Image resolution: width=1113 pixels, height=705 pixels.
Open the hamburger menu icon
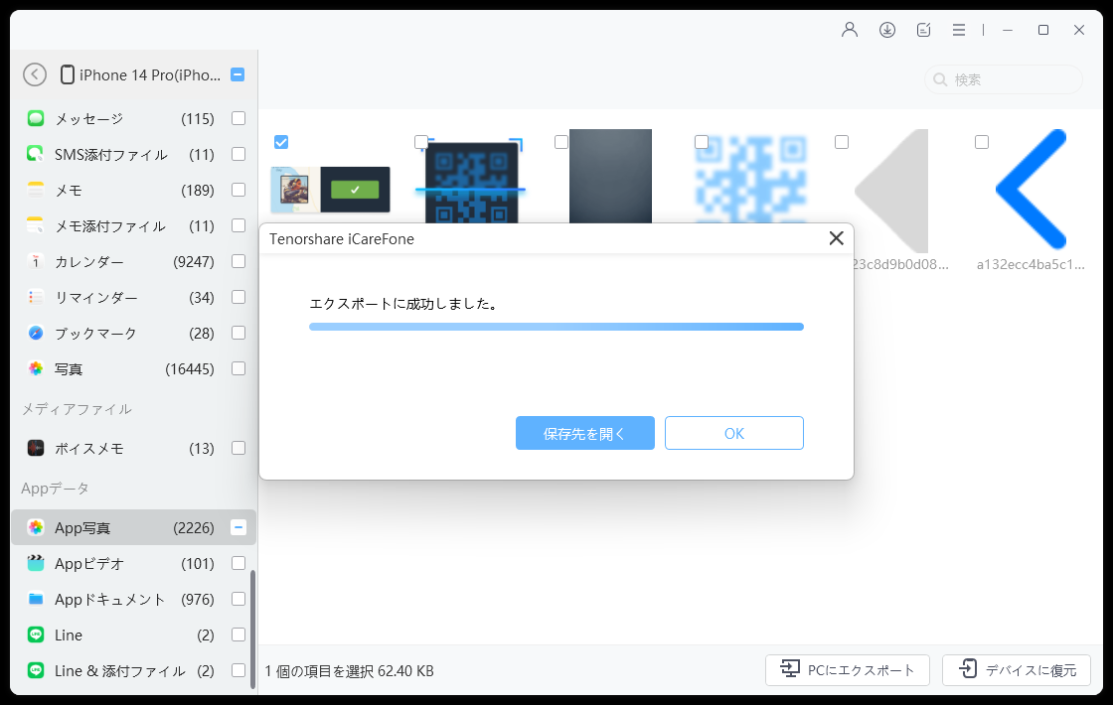(959, 30)
